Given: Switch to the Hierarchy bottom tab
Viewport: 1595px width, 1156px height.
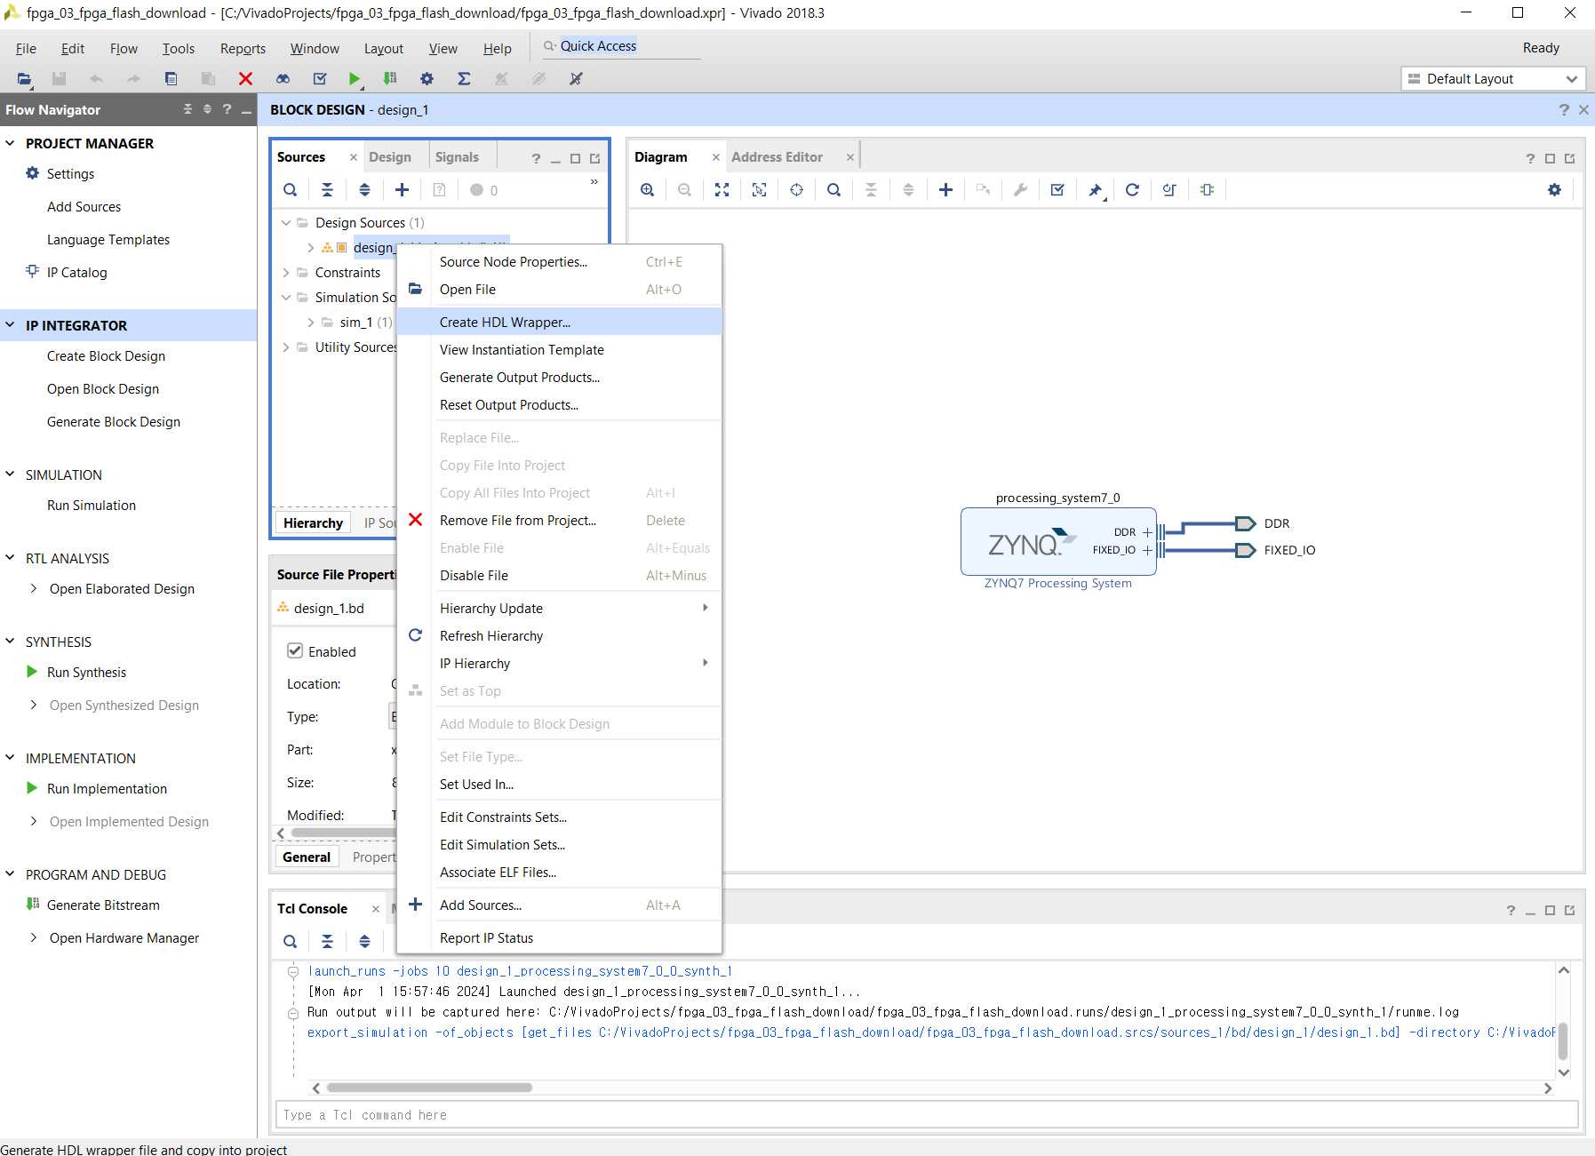Looking at the screenshot, I should coord(313,523).
